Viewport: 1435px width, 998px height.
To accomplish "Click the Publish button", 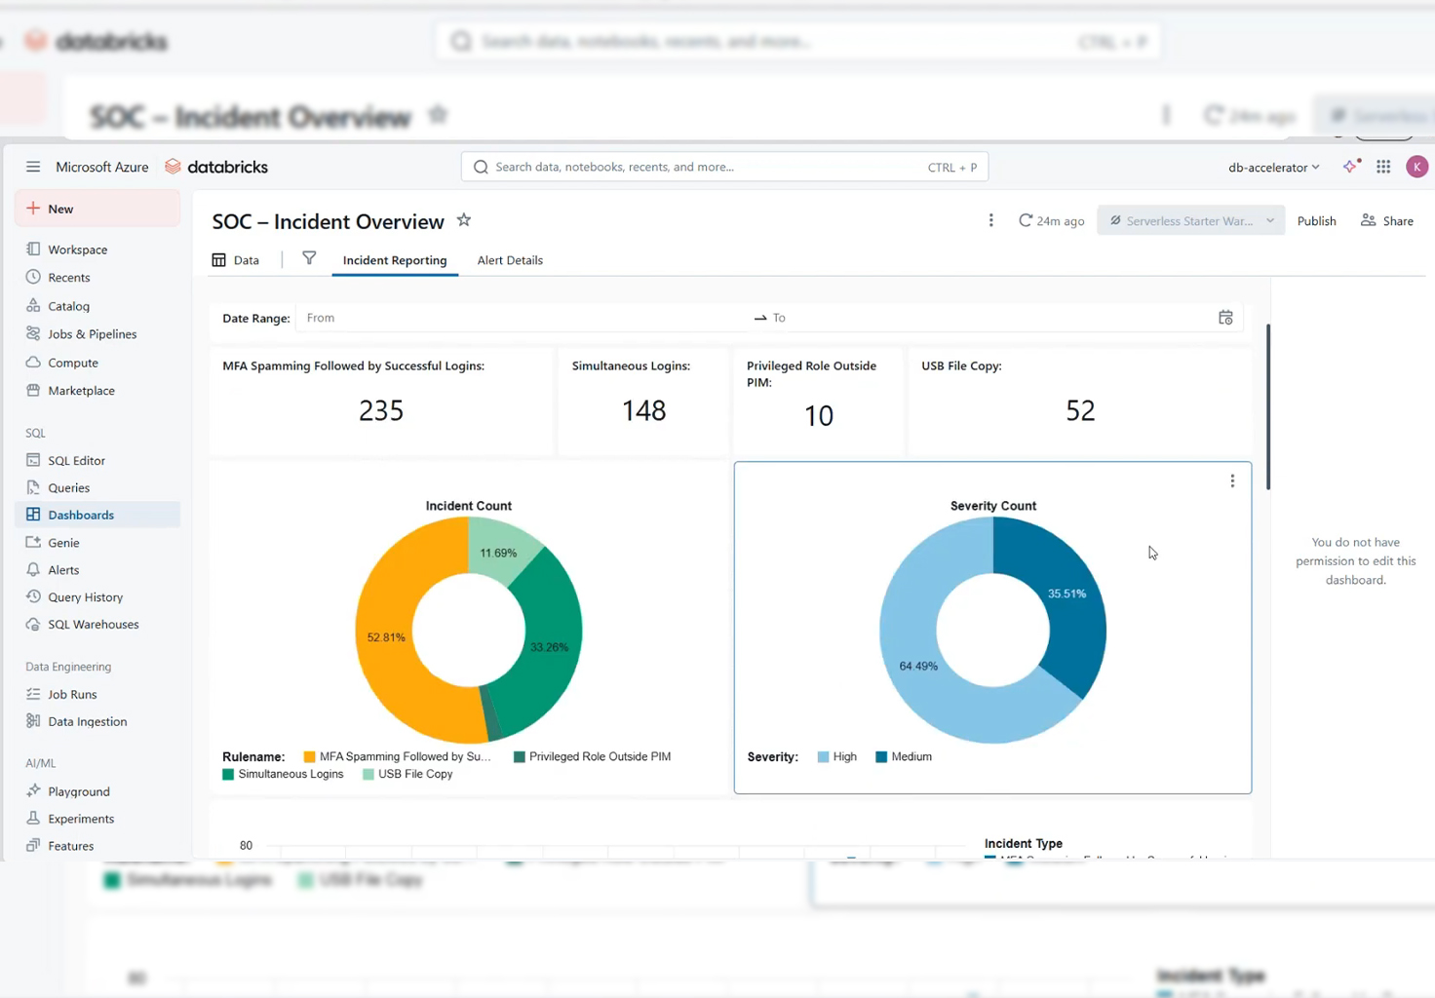I will [1316, 220].
